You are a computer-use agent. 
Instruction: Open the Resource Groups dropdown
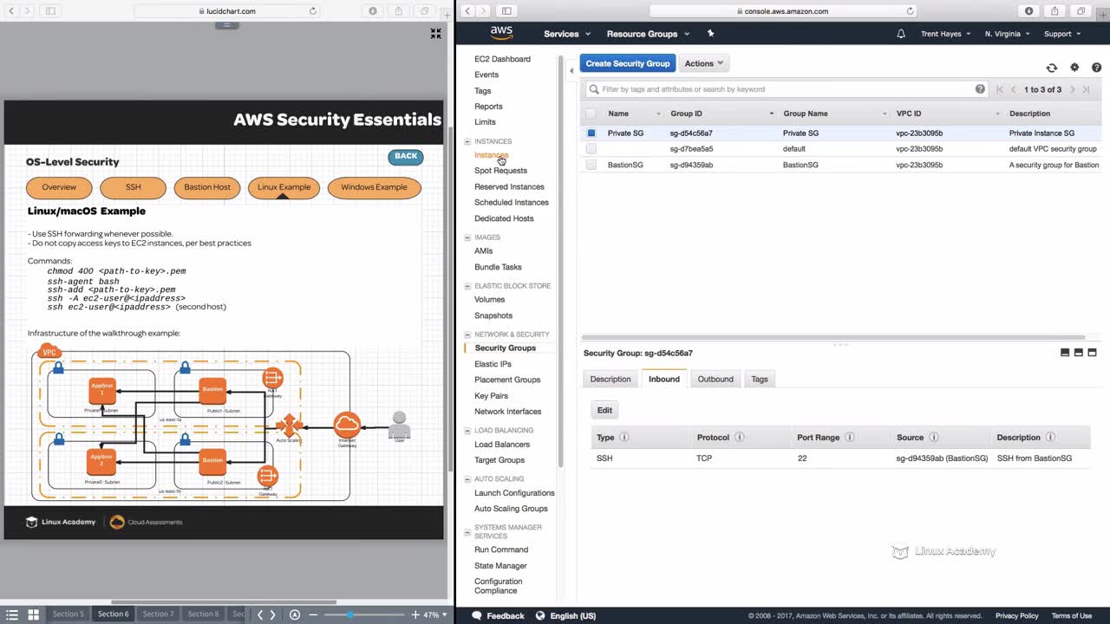click(x=648, y=34)
